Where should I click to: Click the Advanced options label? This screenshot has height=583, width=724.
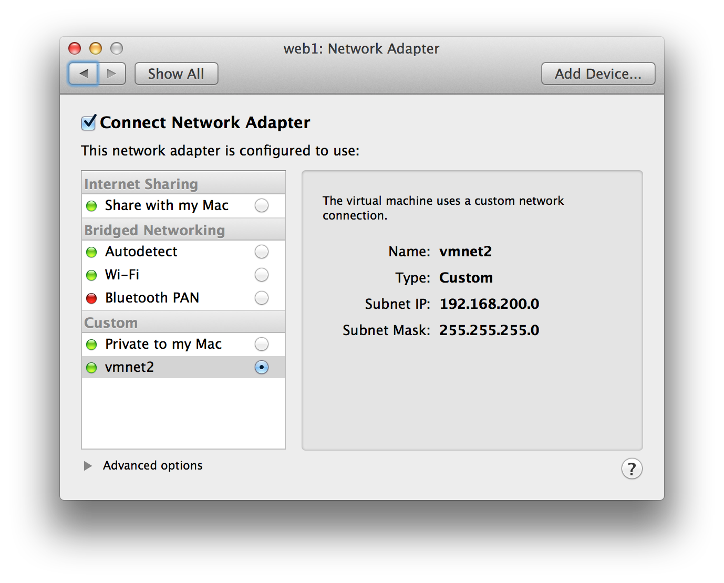click(x=152, y=466)
